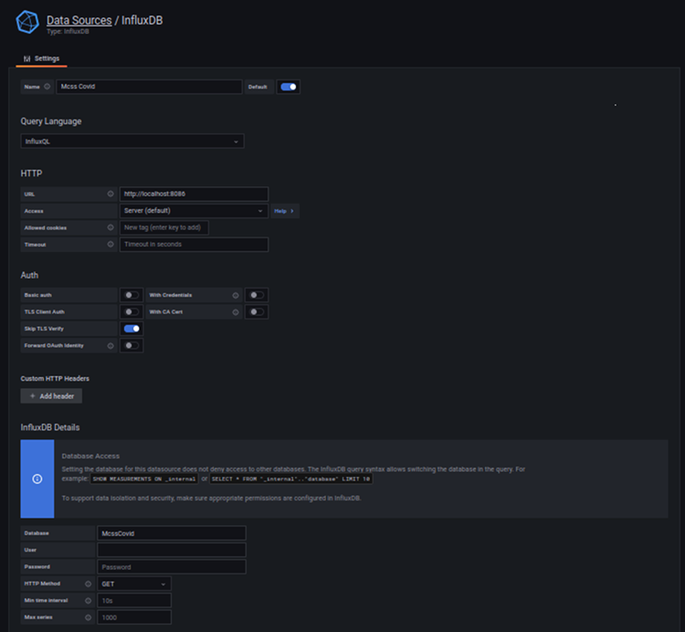Edit the Name field Mcss Covid
Screen dimensions: 685x632
(x=149, y=87)
